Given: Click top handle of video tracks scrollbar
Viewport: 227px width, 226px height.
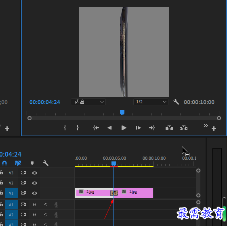Looking at the screenshot, I should point(198,171).
